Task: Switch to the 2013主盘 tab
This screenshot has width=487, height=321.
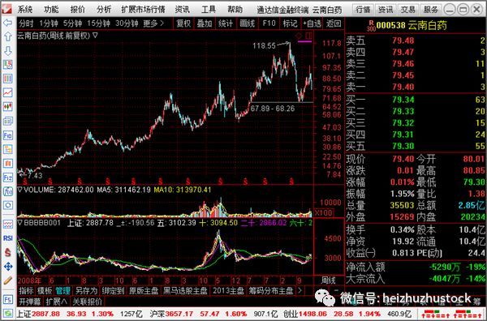Action: coord(228,291)
